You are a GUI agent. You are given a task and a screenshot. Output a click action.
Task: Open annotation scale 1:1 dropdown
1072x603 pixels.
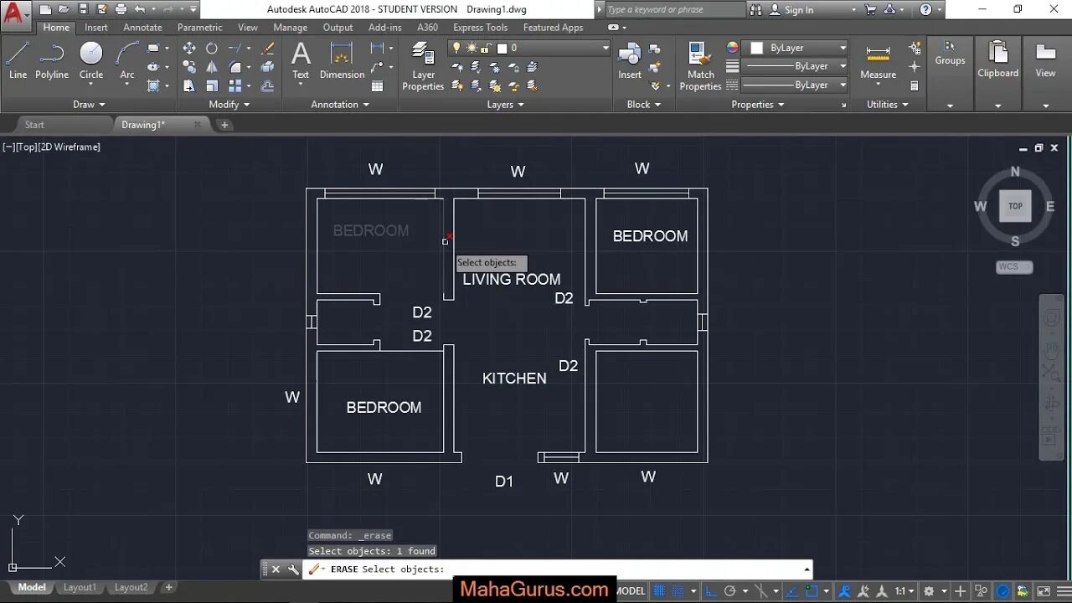tap(904, 591)
